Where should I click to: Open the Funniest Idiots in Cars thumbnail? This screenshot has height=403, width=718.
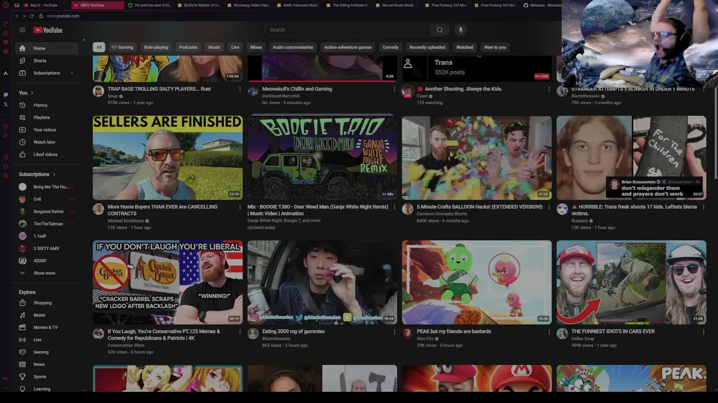[631, 283]
